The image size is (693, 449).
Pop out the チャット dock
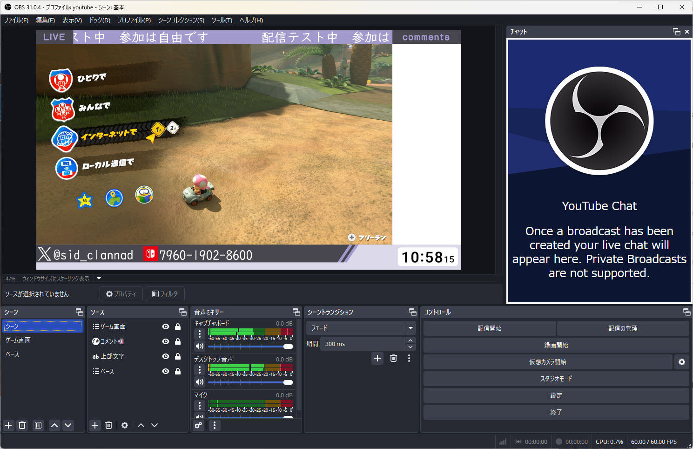point(677,31)
